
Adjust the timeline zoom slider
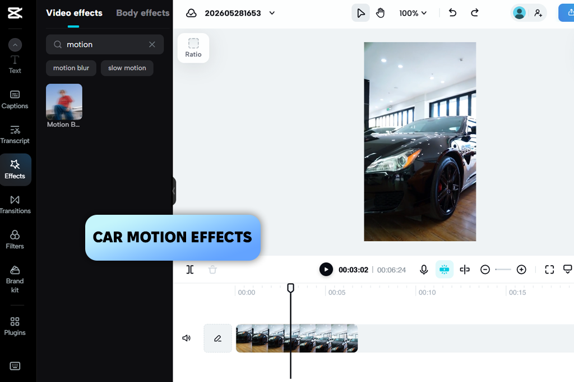tap(503, 270)
